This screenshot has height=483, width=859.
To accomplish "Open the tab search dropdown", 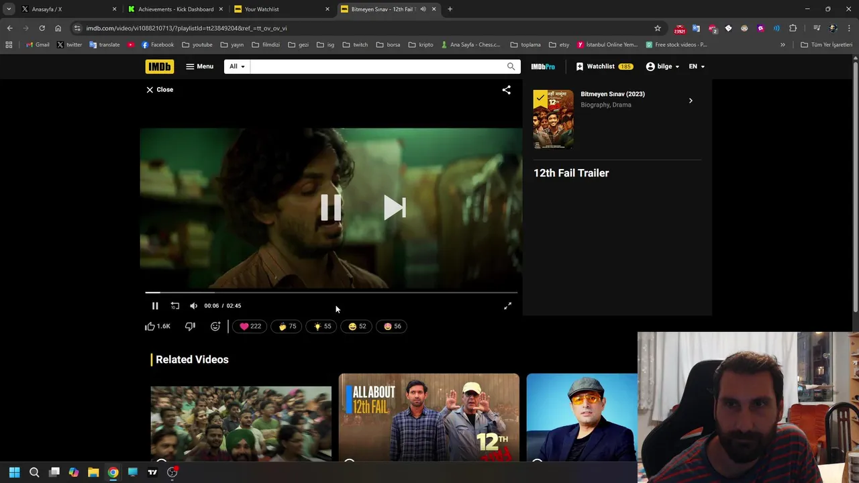I will coord(9,9).
